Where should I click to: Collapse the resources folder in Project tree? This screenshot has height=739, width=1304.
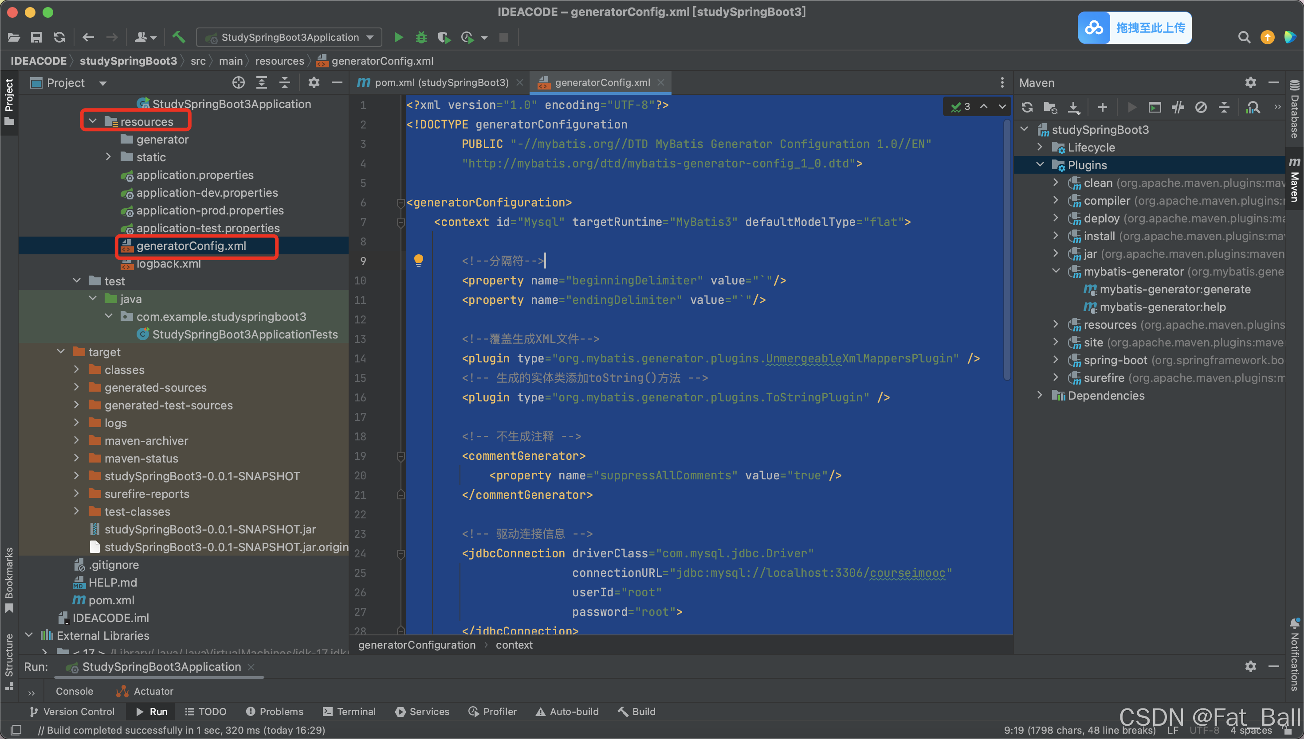92,121
